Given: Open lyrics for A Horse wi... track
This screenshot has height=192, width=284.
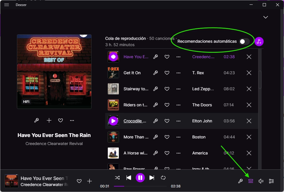Looking at the screenshot, I should (x=155, y=153).
